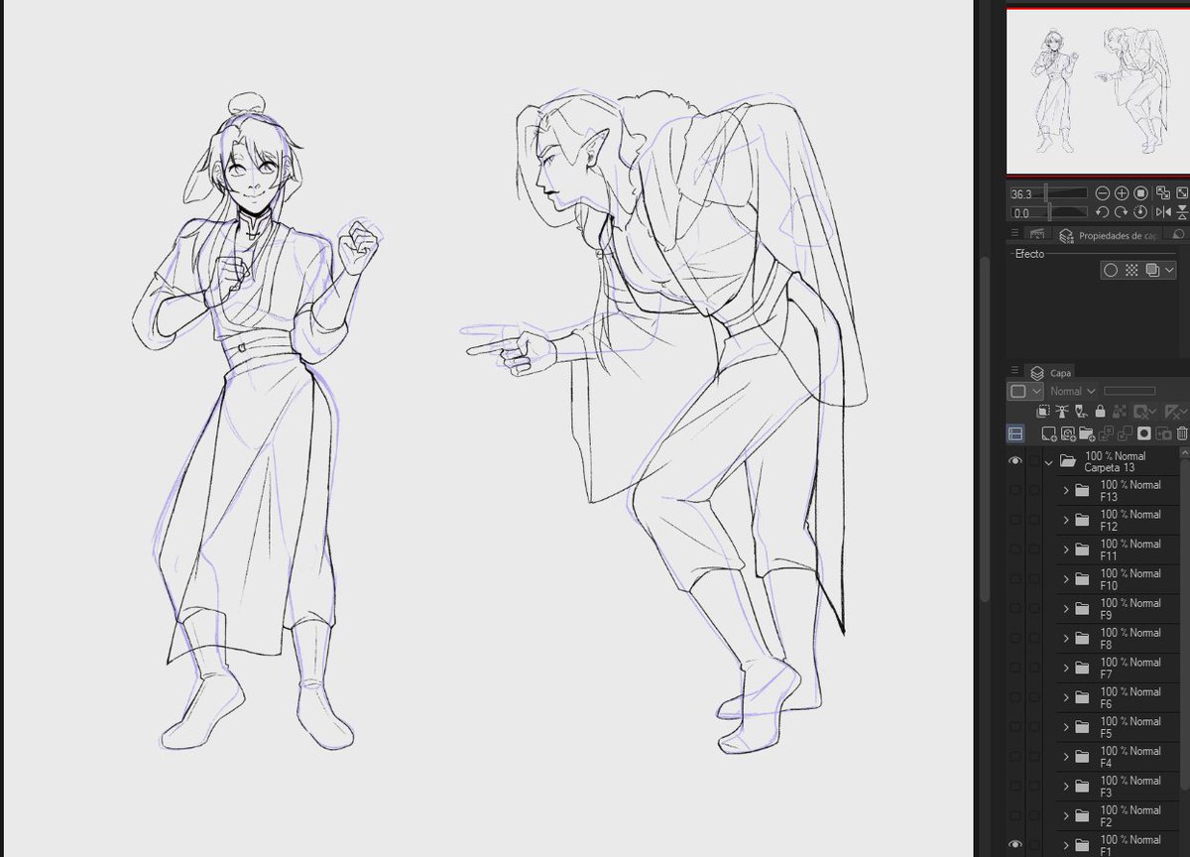Select the F8 folder layer
This screenshot has height=857, width=1190.
point(1119,638)
